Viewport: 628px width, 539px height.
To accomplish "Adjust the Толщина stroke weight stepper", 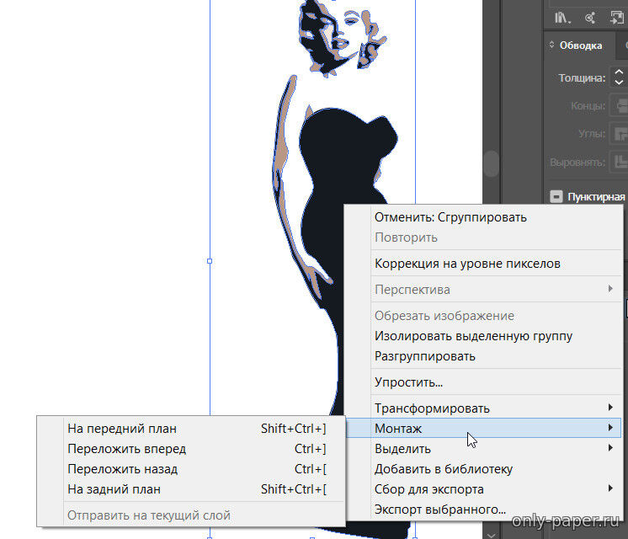I will tap(617, 77).
